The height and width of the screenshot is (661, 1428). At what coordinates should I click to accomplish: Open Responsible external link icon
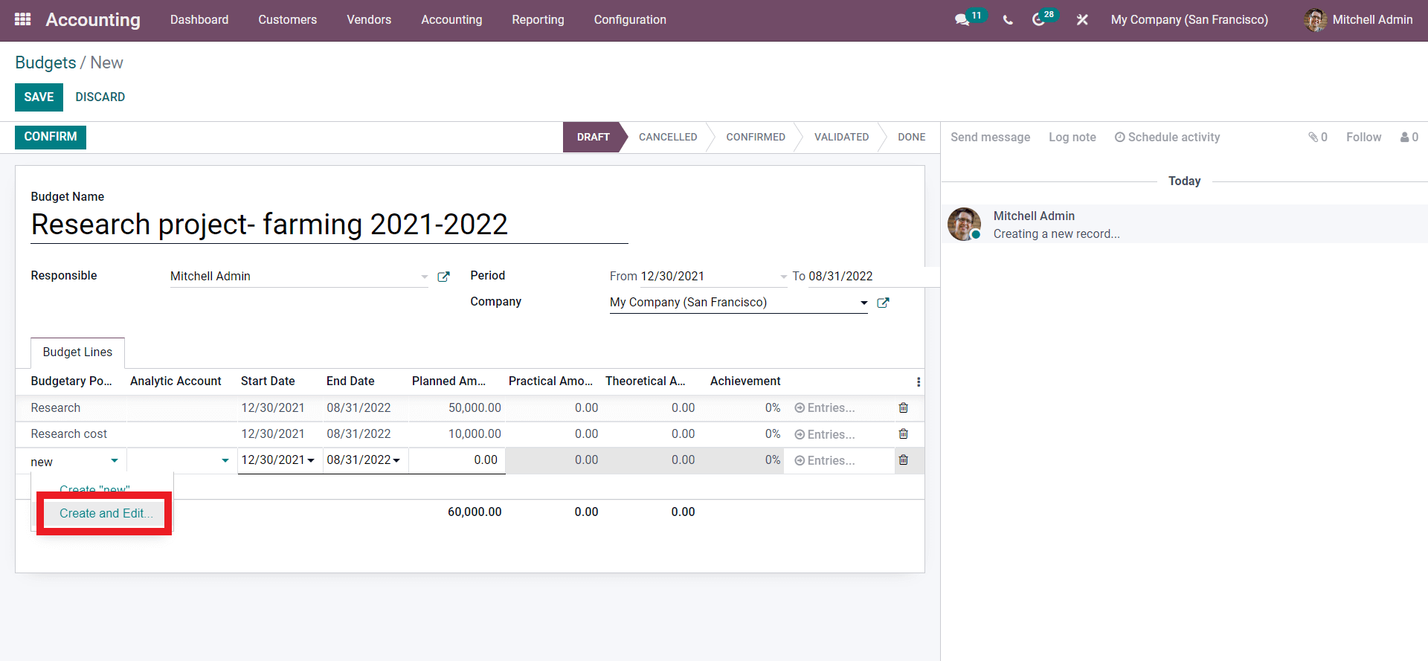point(443,277)
